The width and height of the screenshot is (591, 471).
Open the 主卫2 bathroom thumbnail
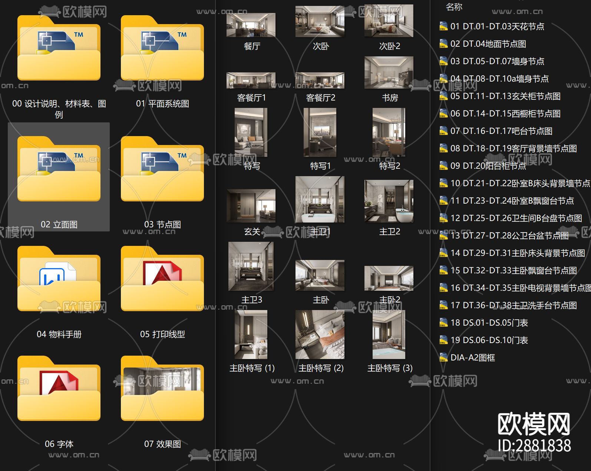(x=389, y=201)
